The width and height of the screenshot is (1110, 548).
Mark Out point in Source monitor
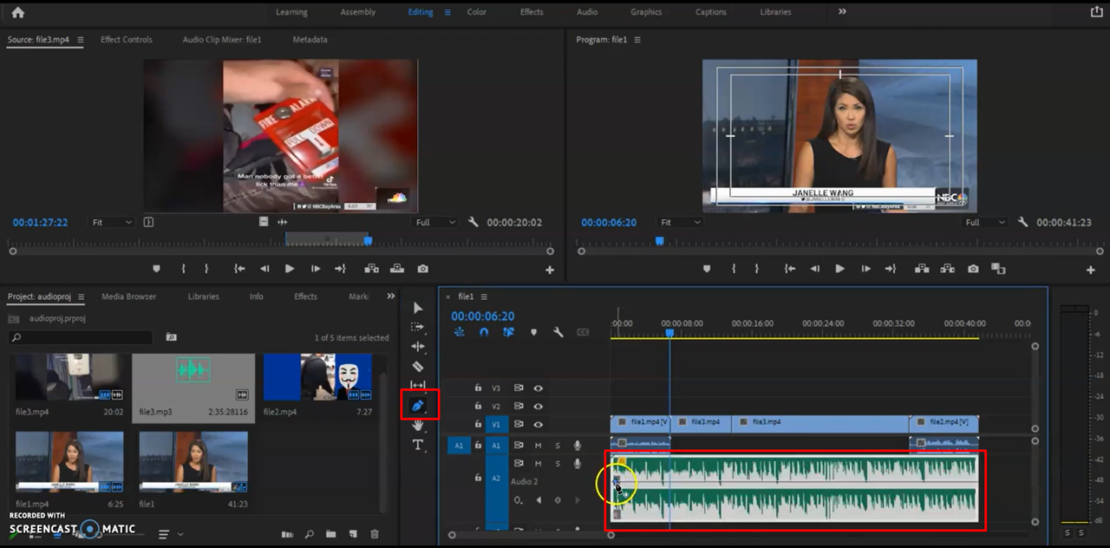coord(206,269)
